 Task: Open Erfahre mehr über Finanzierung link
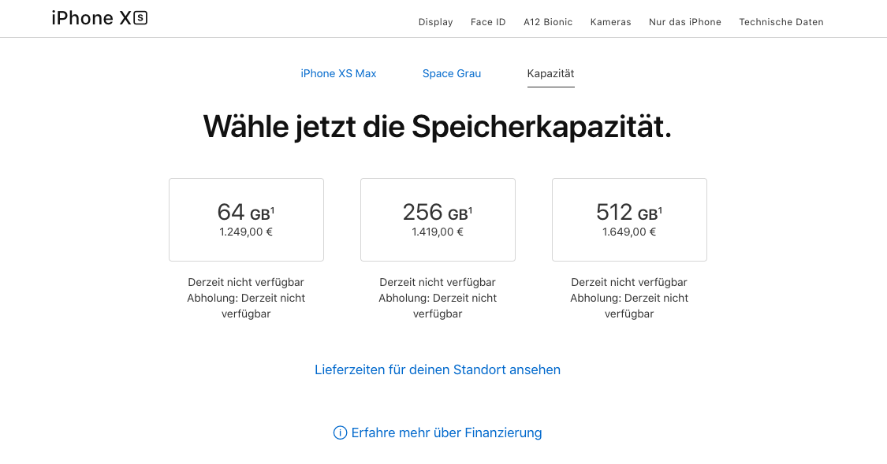tap(446, 433)
